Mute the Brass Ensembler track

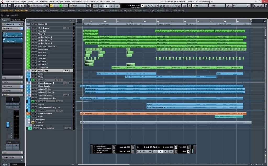33,114
